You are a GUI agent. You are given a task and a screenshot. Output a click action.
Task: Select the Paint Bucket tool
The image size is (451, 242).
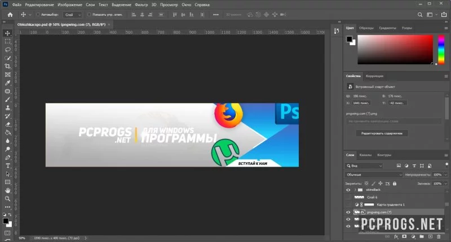(8, 133)
